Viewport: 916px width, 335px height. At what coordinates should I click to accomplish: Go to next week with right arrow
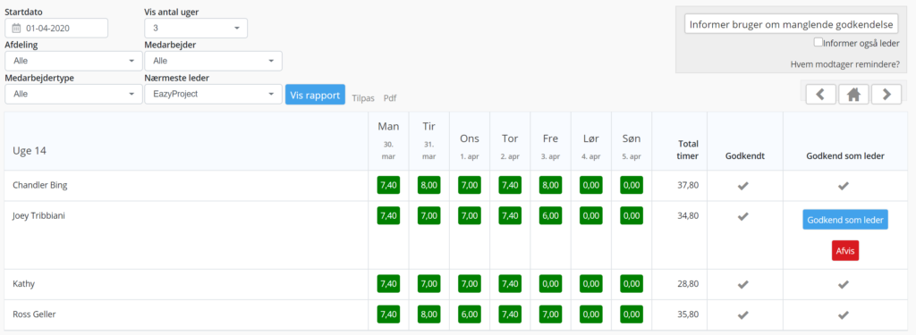click(x=886, y=95)
